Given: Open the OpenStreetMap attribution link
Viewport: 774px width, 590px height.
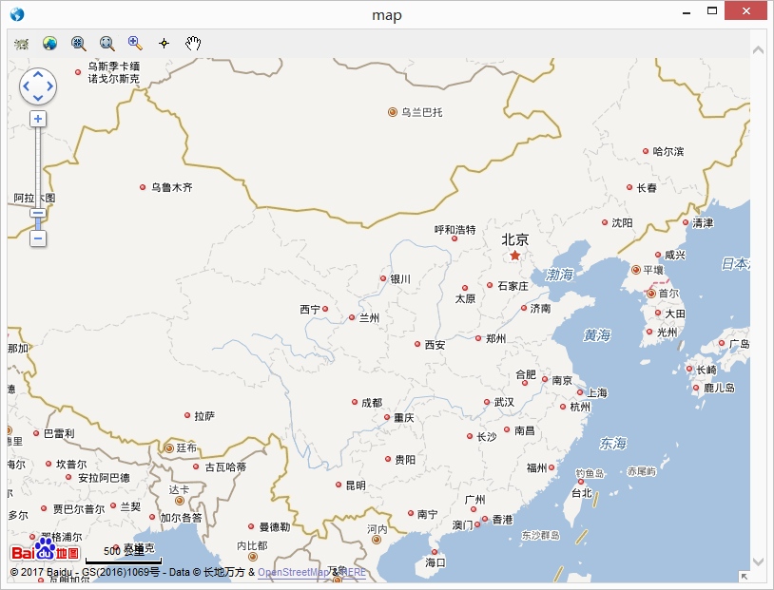Looking at the screenshot, I should pos(293,572).
